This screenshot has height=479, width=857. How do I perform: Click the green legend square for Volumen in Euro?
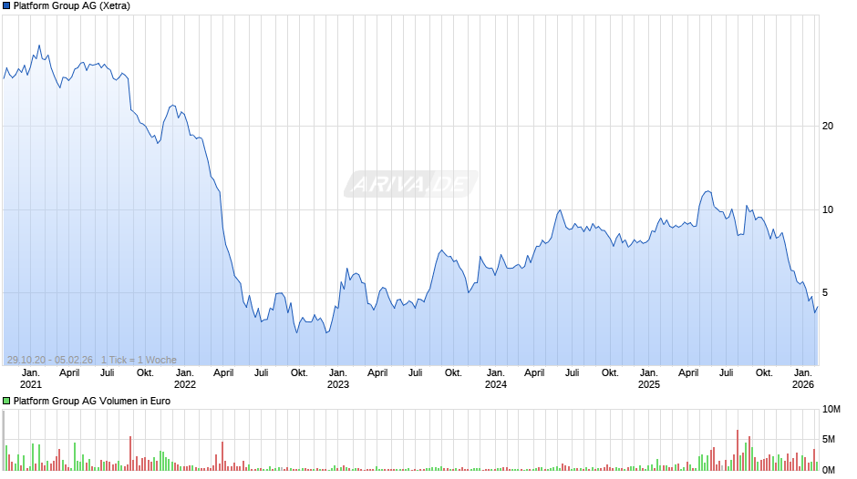click(6, 401)
